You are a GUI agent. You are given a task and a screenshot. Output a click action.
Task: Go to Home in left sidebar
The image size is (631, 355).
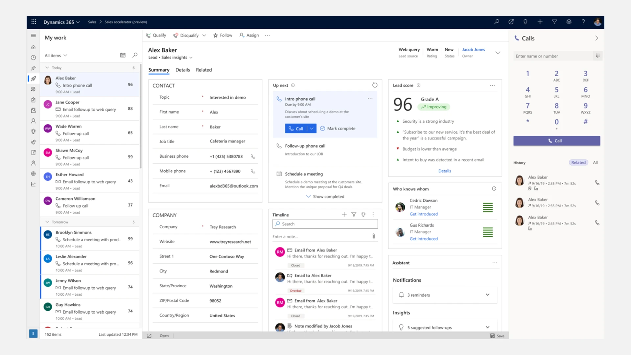33,47
